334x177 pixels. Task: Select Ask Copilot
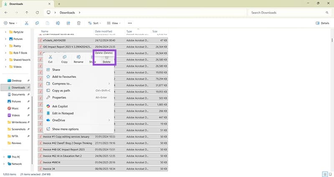click(x=78, y=106)
